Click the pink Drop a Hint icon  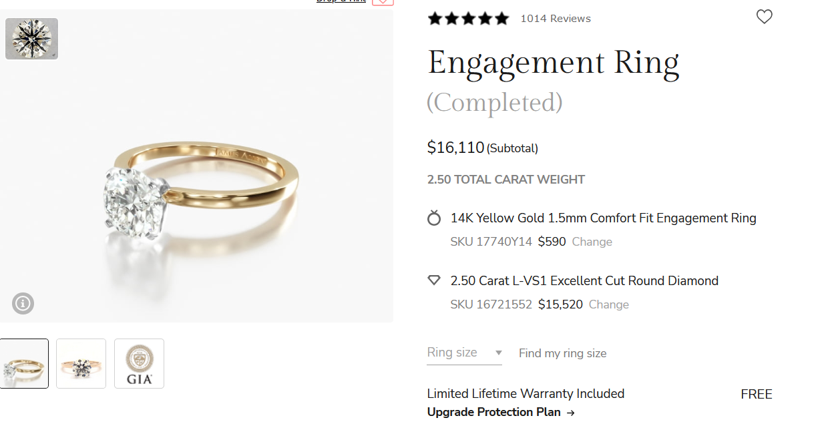pyautogui.click(x=383, y=1)
